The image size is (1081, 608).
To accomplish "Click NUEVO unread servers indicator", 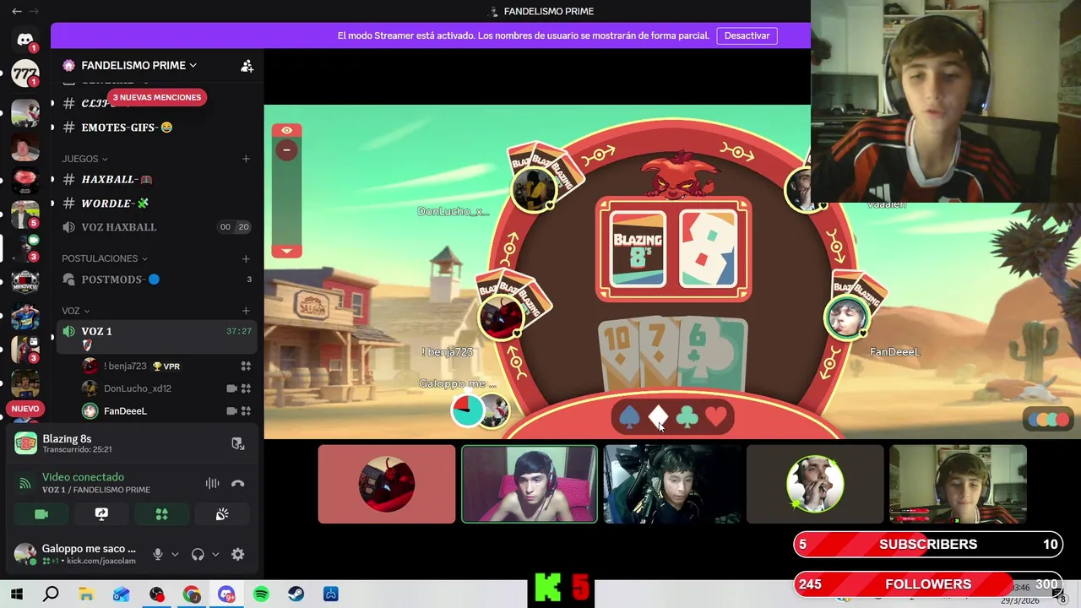I will pyautogui.click(x=25, y=409).
